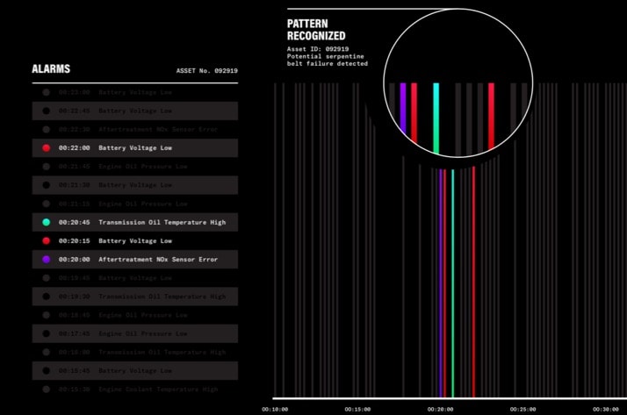627x415 pixels.
Task: Click the red dot for the 00:22:00 alarm
Action: [46, 148]
